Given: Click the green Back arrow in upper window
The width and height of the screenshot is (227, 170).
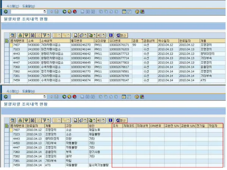Looking at the screenshot, I should pos(64,12).
